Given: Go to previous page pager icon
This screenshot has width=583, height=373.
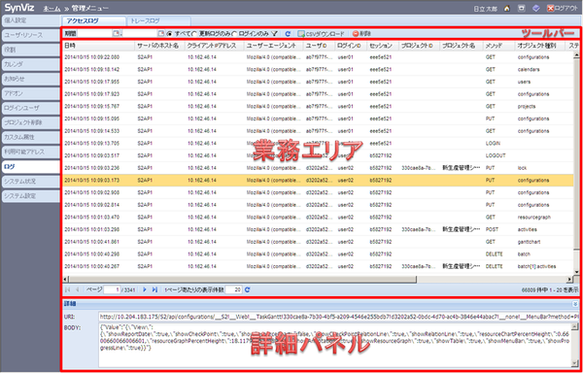Looking at the screenshot, I should [78, 289].
